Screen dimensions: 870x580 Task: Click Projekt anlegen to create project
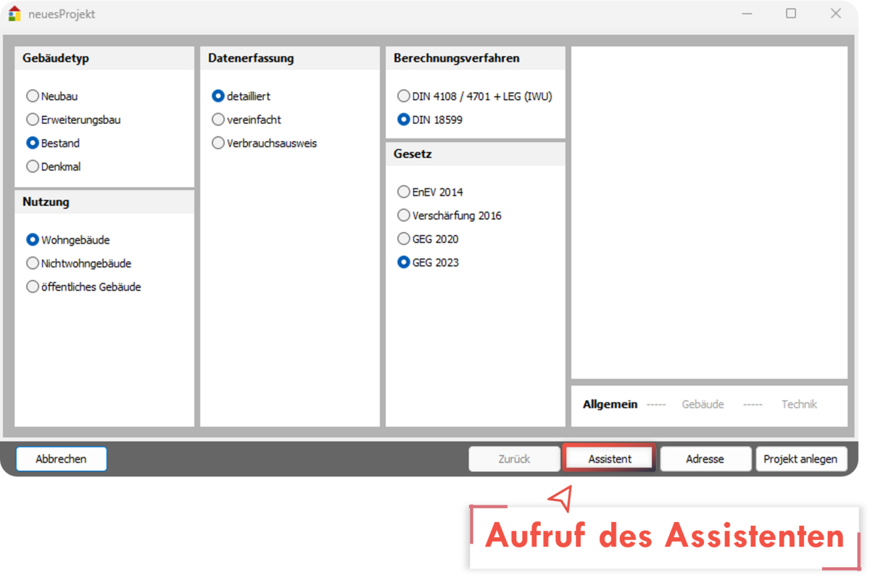800,459
